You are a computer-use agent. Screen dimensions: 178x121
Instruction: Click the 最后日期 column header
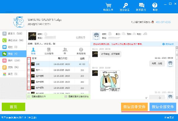(62, 58)
